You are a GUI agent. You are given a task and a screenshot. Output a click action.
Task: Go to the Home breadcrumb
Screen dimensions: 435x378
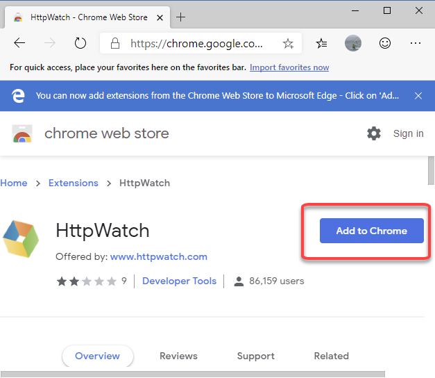(x=14, y=183)
